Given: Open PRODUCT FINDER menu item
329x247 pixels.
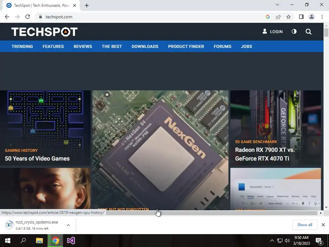Looking at the screenshot, I should (186, 46).
